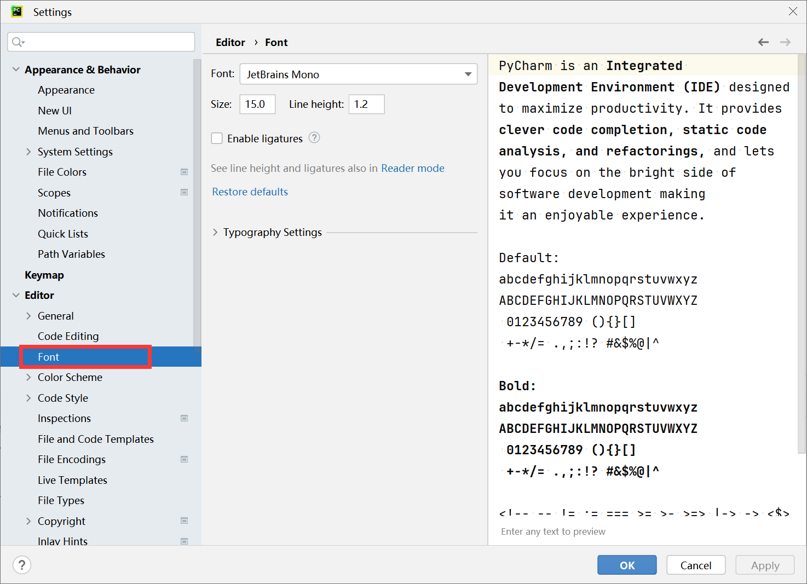Go back using the left arrow
This screenshot has height=584, width=807.
763,42
